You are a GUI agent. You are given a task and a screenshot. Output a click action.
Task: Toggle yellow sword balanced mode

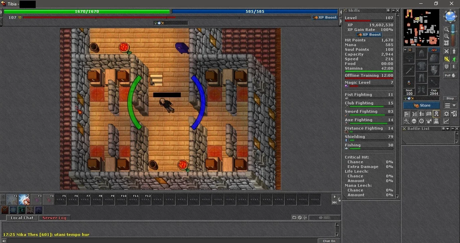(x=447, y=59)
